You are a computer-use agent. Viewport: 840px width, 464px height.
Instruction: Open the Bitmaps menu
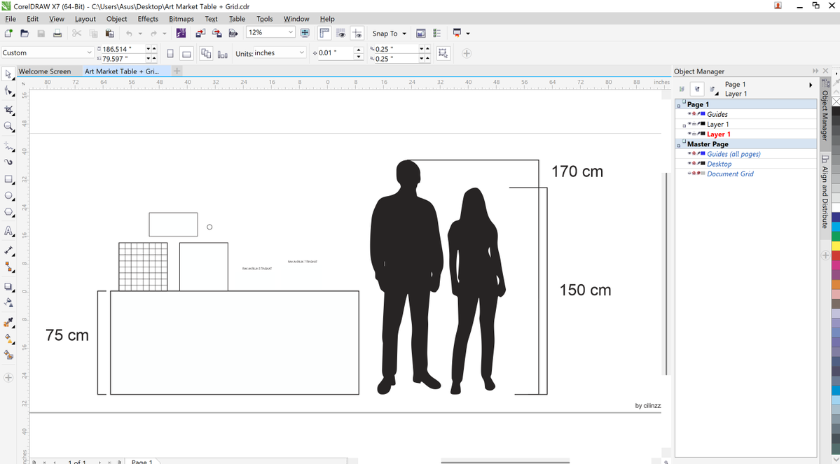click(x=181, y=19)
